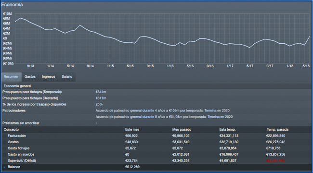Select the Economía general section header
The image size is (313, 173).
(17, 86)
